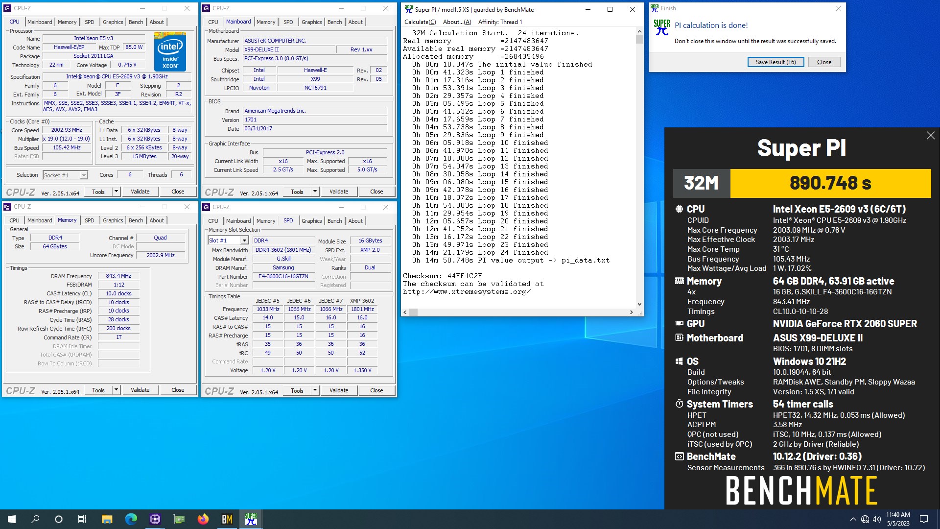
Task: Click the Multiplier x 19.0 field
Action: click(x=67, y=139)
